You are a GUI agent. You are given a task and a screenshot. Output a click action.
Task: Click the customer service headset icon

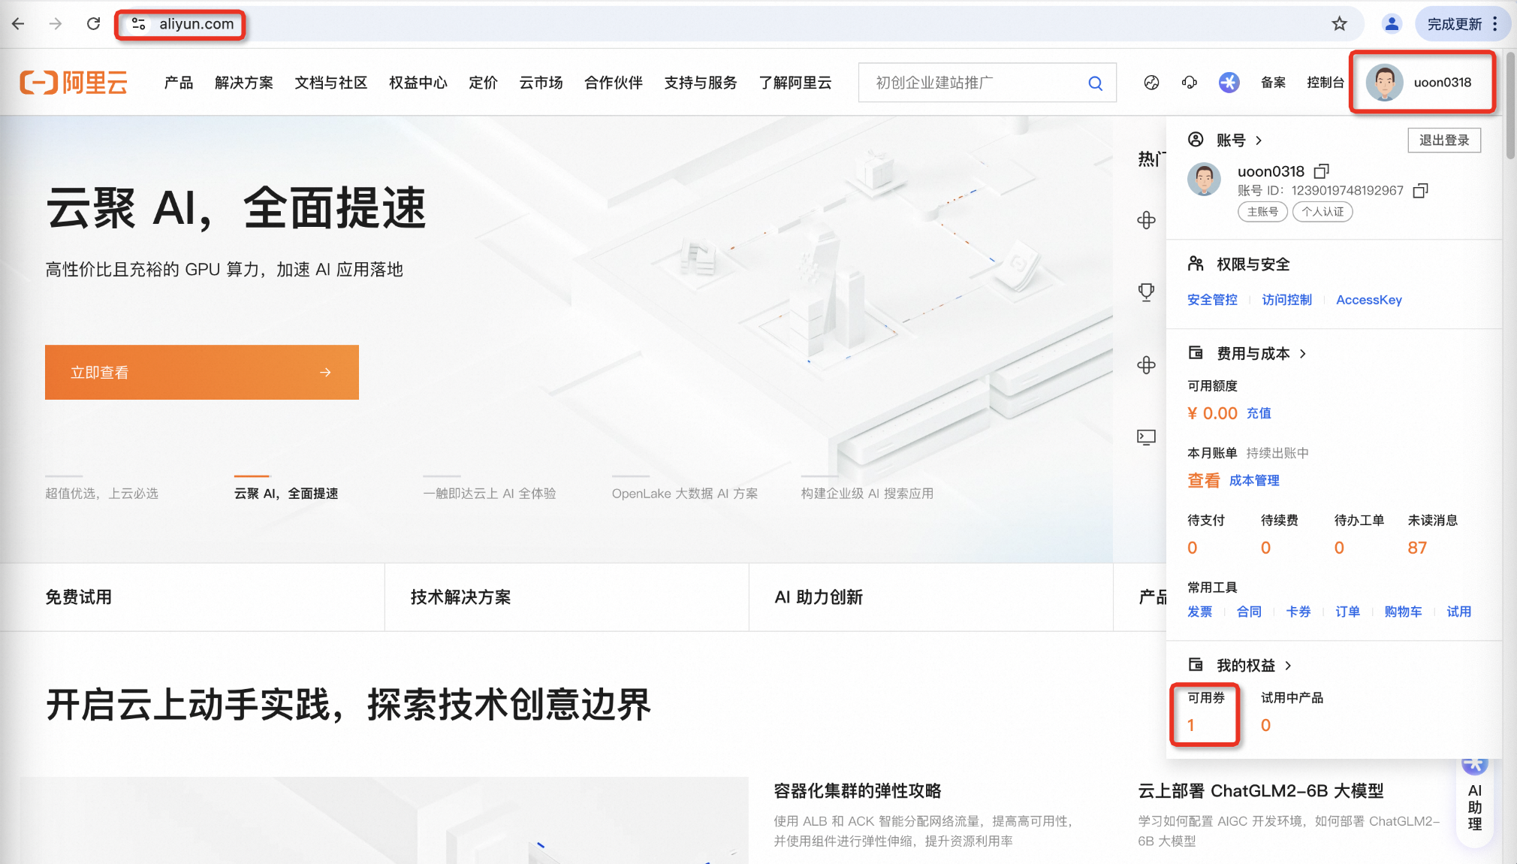click(1190, 83)
